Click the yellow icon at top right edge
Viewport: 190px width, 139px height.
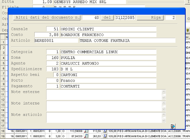(187, 30)
